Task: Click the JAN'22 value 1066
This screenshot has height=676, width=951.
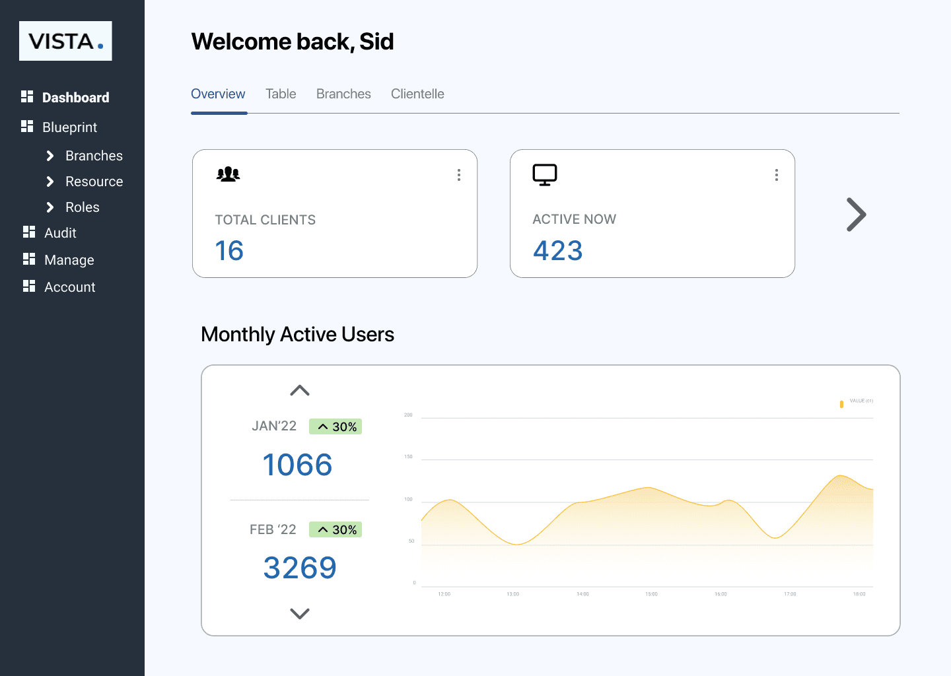Action: (297, 465)
